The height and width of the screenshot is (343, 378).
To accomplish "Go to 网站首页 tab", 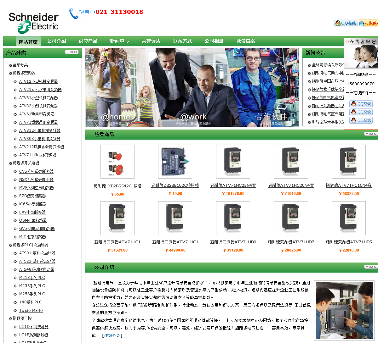I will 28,41.
